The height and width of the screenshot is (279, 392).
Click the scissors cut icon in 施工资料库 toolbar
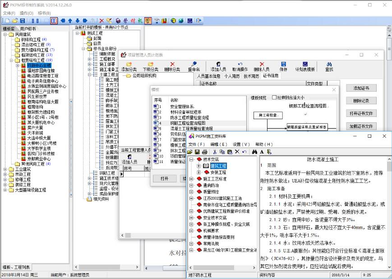pos(215,152)
